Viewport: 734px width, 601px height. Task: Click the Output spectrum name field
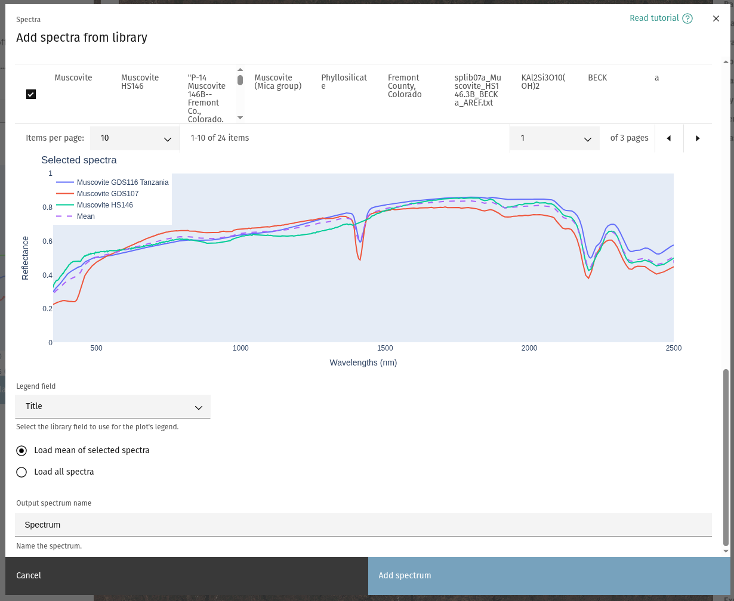[363, 525]
